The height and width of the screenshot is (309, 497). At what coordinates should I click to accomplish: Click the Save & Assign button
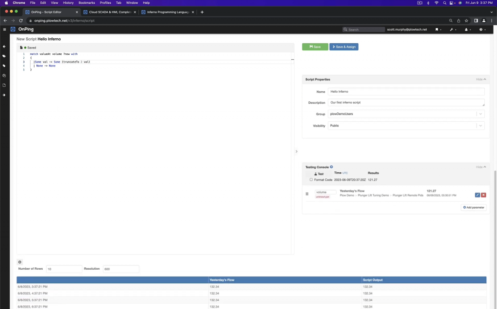tap(344, 47)
